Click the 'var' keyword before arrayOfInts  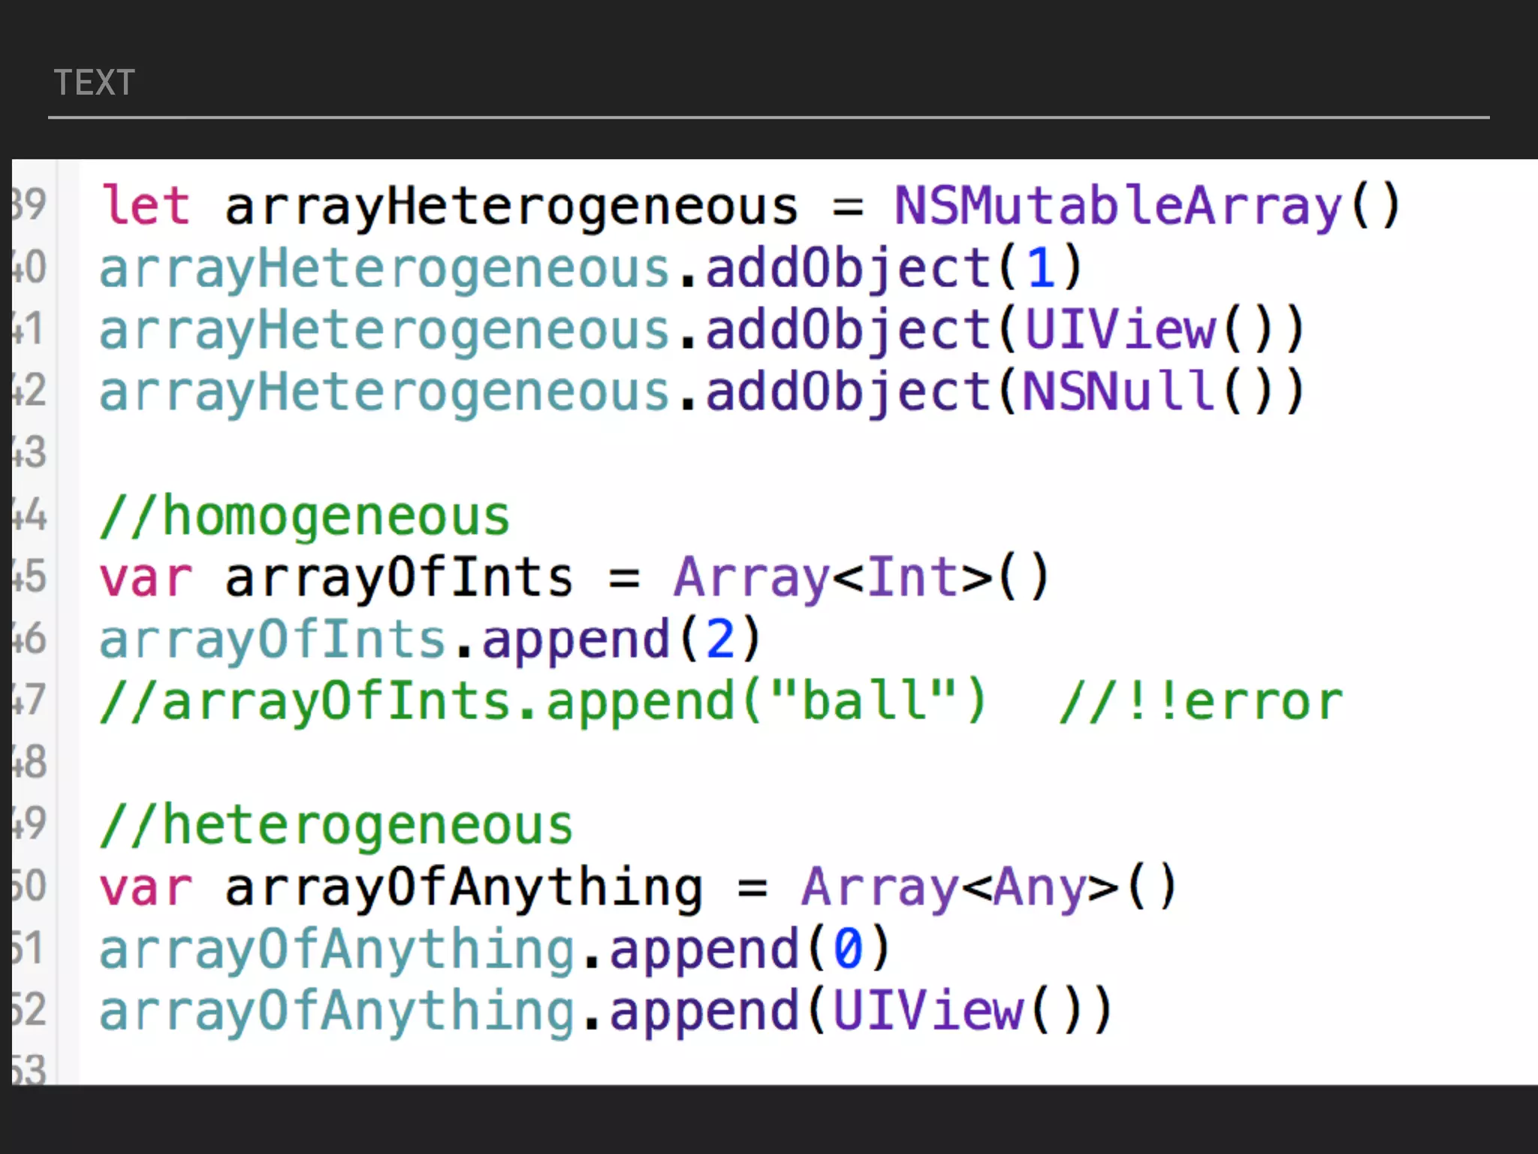[x=146, y=579]
